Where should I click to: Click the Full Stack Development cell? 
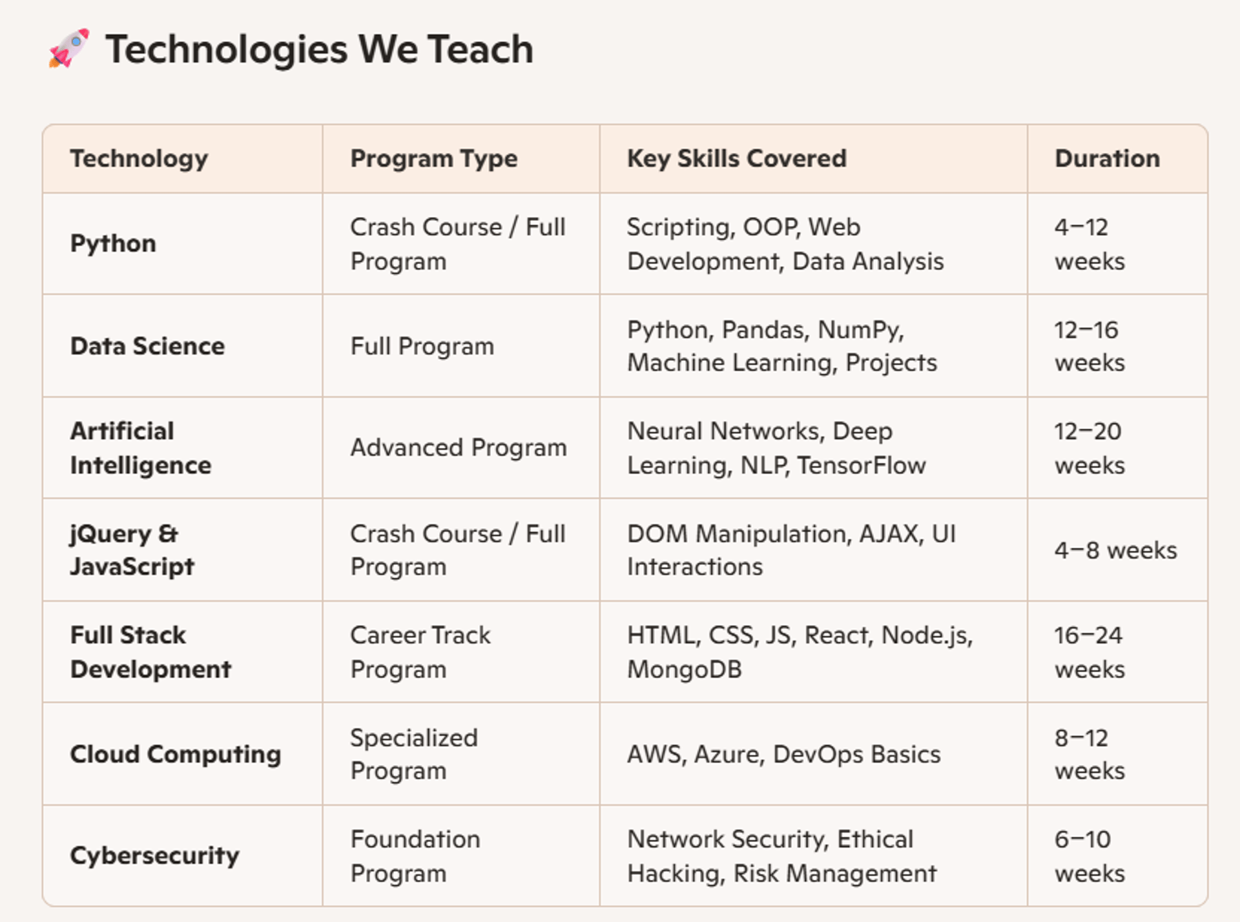[x=150, y=652]
